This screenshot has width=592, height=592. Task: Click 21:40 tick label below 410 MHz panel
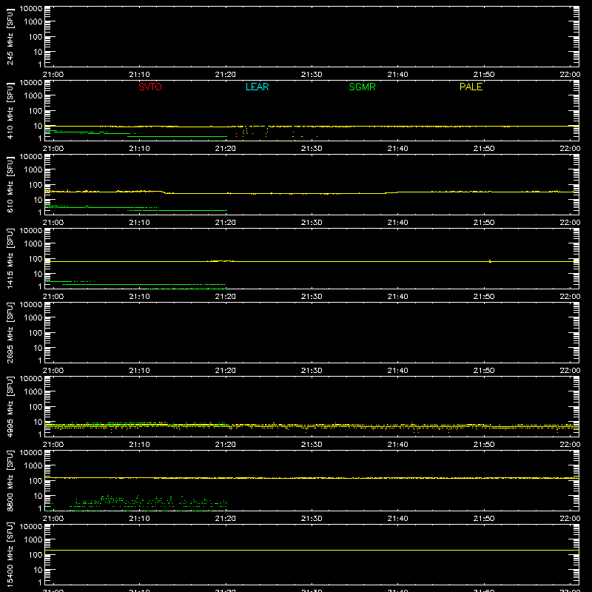click(397, 149)
